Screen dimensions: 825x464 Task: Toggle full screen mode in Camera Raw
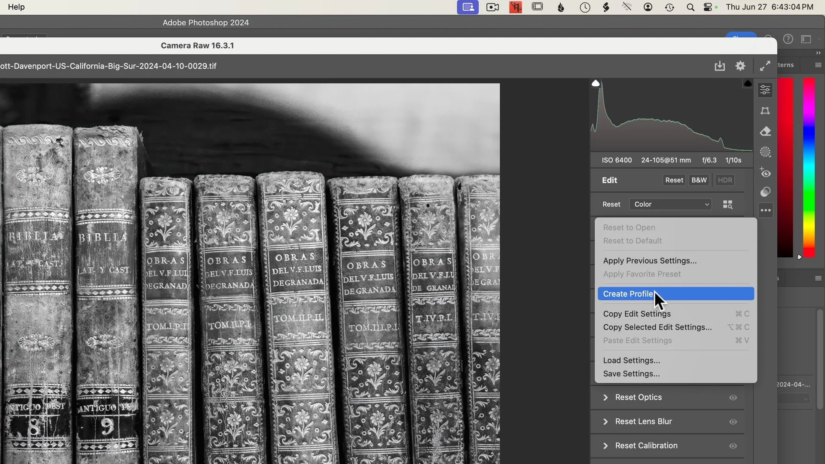click(765, 66)
